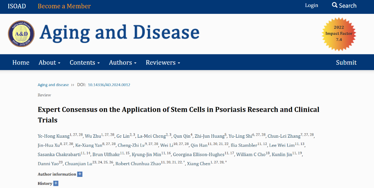
Task: Open the Authors dropdown menu
Action: coord(123,62)
